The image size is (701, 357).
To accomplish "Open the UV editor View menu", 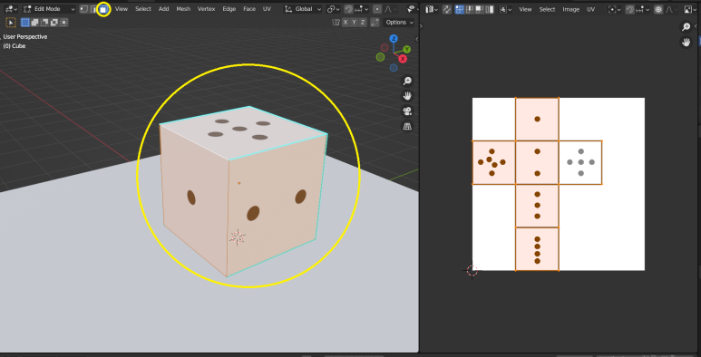I will tap(525, 9).
